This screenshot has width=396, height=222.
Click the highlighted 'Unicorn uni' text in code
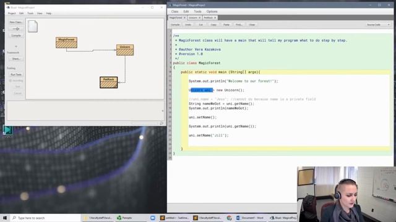[x=202, y=90]
